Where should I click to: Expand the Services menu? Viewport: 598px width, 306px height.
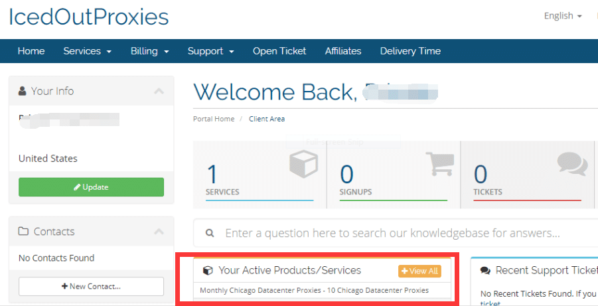[88, 51]
